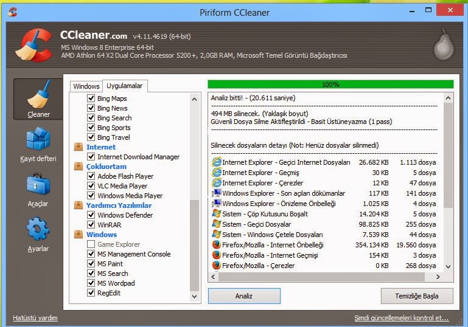This screenshot has height=327, width=468.
Task: Click Firefox icon for Internet Önbelleği
Action: [217, 244]
